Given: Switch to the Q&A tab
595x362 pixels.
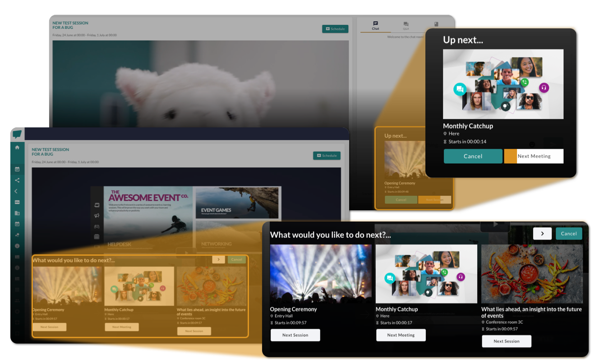Looking at the screenshot, I should point(406,26).
